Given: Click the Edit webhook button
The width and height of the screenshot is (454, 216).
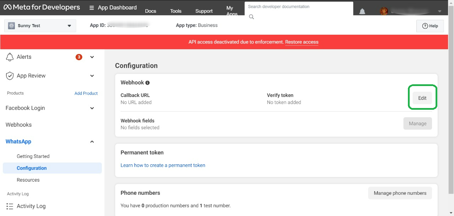Looking at the screenshot, I should [x=422, y=98].
